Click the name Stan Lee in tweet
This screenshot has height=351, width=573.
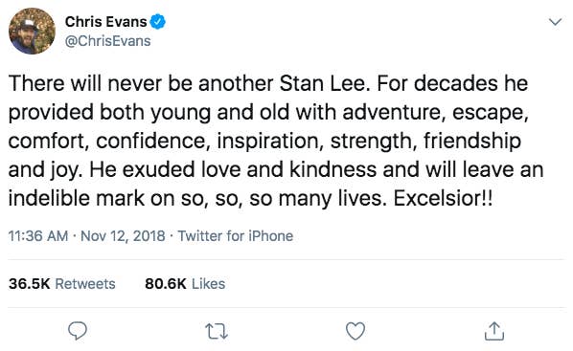322,83
